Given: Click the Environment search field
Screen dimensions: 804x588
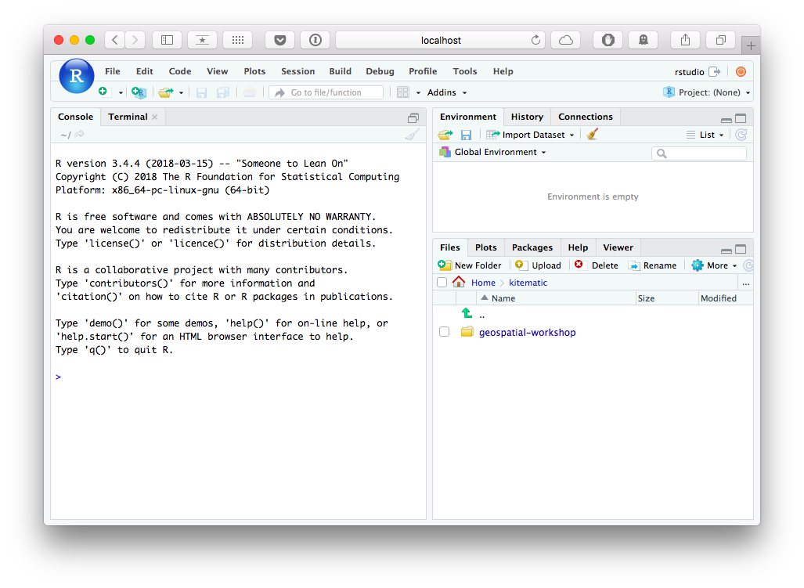Looking at the screenshot, I should [x=699, y=153].
